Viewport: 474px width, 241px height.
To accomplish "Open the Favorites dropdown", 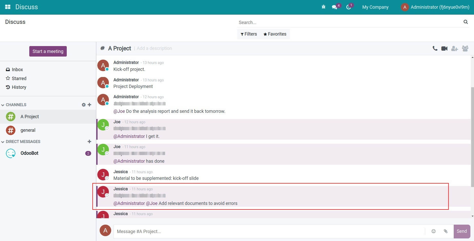I will pyautogui.click(x=275, y=34).
